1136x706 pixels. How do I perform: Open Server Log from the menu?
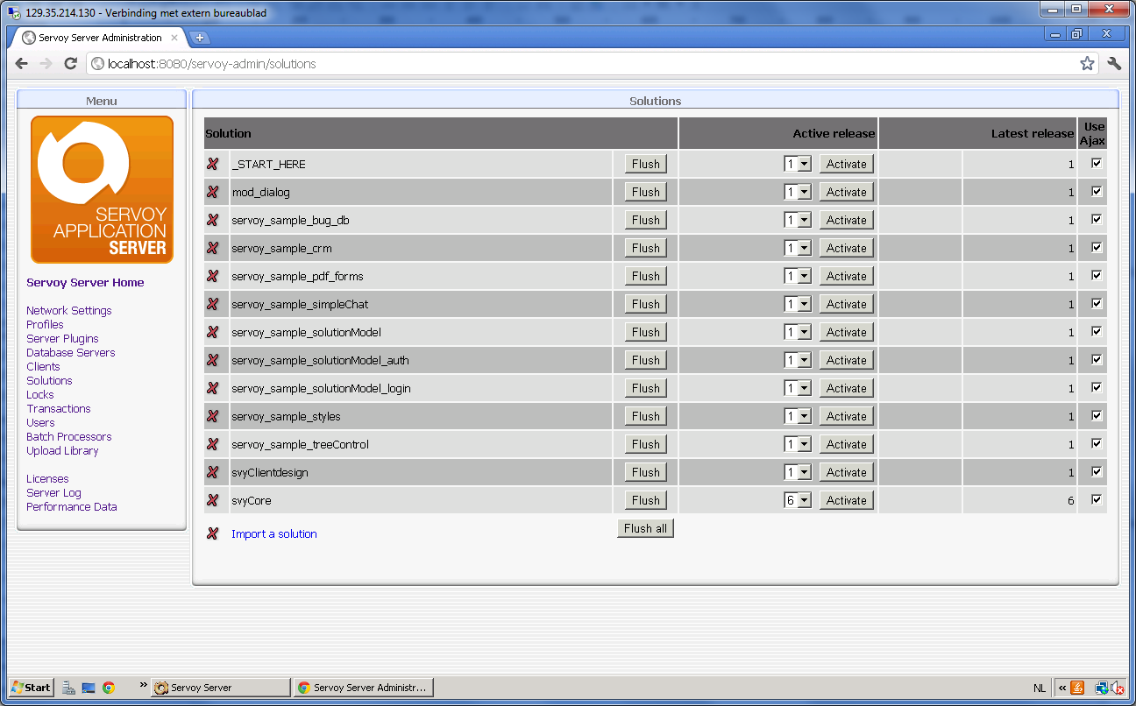click(x=53, y=493)
